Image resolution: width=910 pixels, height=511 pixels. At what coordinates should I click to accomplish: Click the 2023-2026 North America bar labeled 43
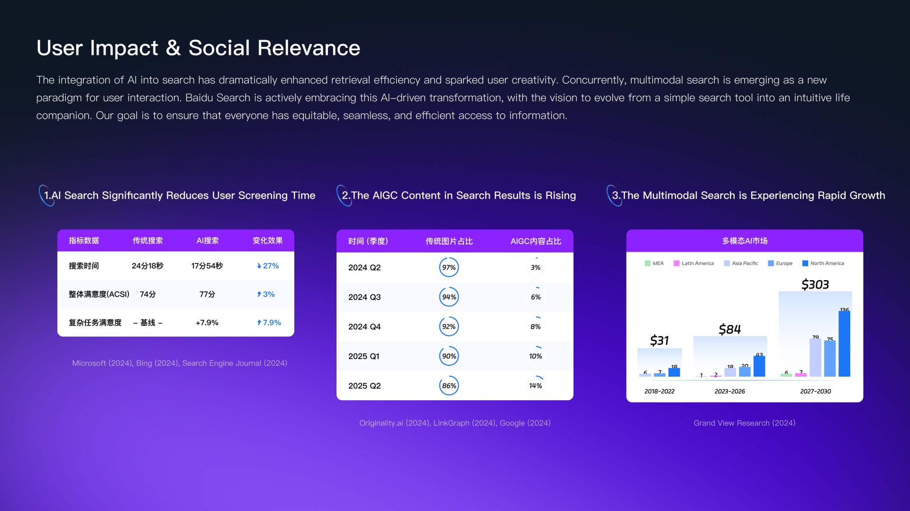tap(759, 366)
